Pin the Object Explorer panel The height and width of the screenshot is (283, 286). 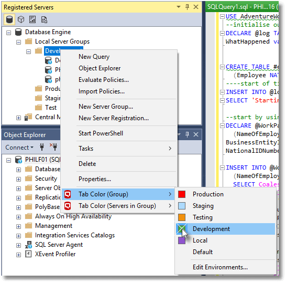187,134
